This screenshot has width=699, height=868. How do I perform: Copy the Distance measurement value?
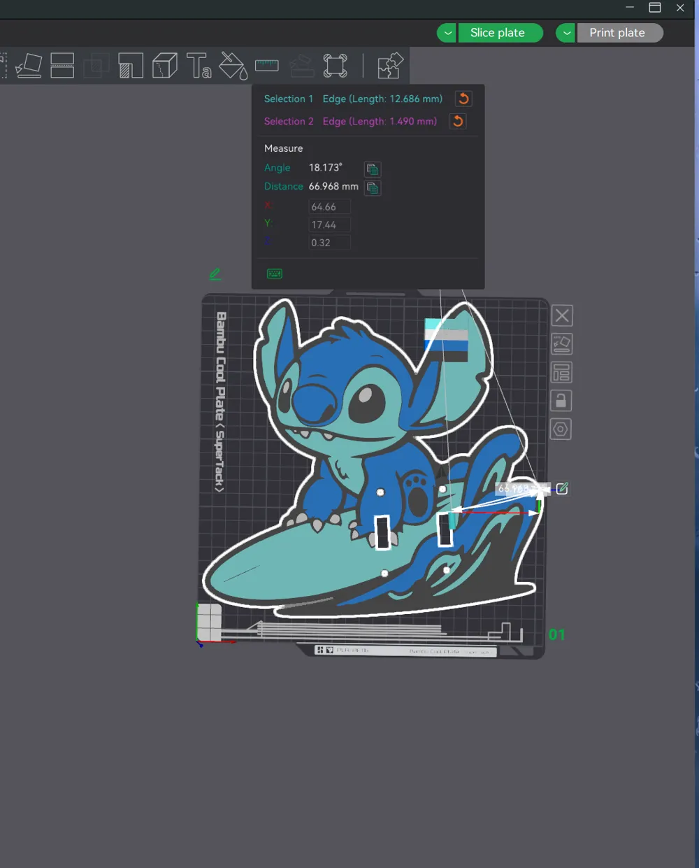[x=373, y=187]
